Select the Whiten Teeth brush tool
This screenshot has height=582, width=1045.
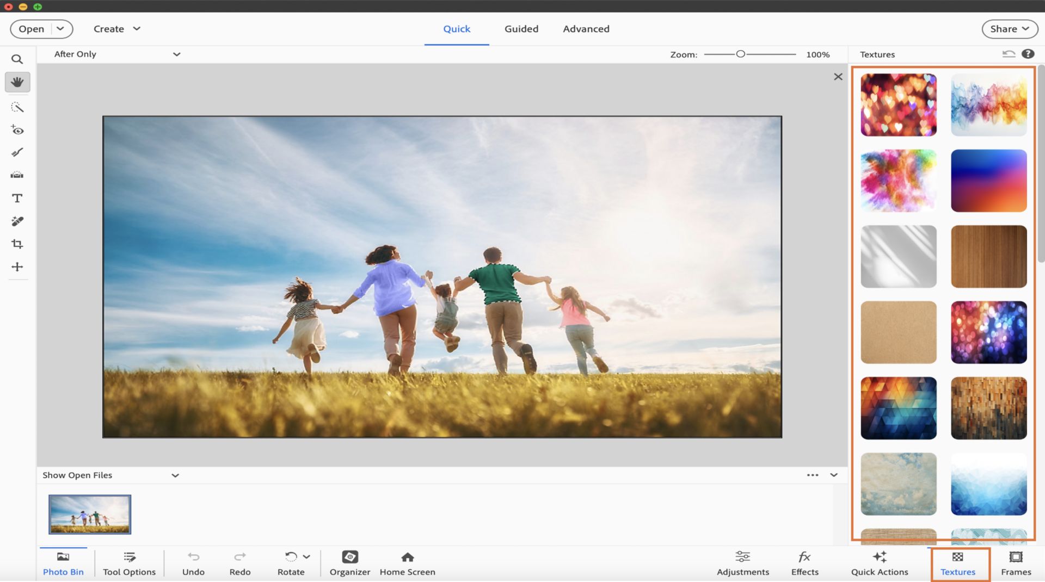pyautogui.click(x=17, y=152)
